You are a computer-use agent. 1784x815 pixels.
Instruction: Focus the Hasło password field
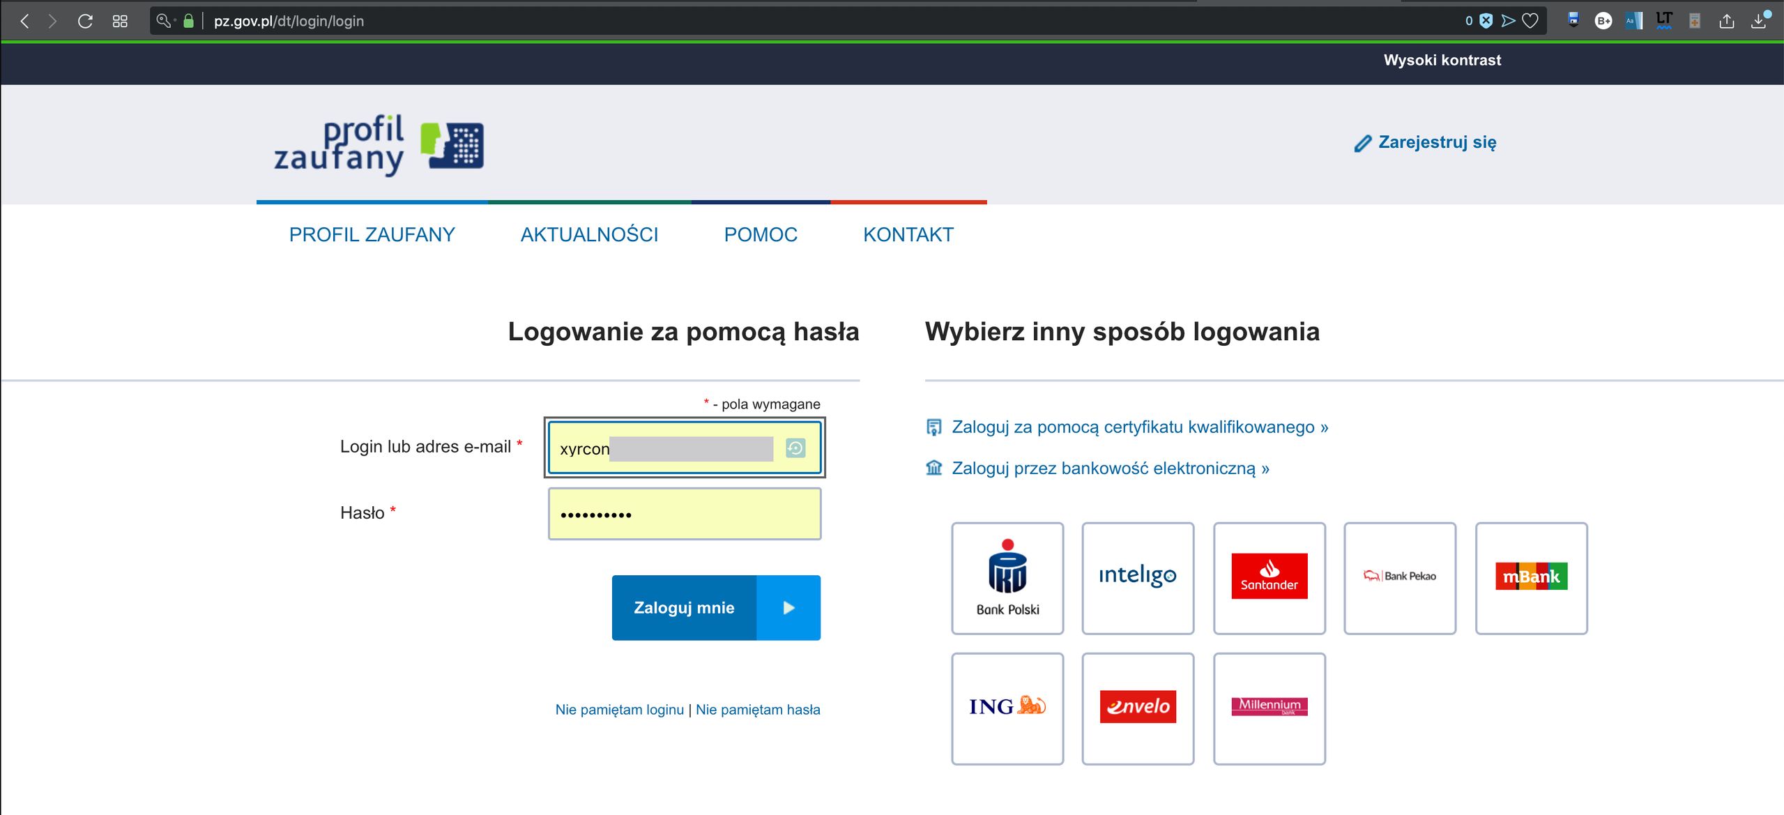pyautogui.click(x=684, y=515)
